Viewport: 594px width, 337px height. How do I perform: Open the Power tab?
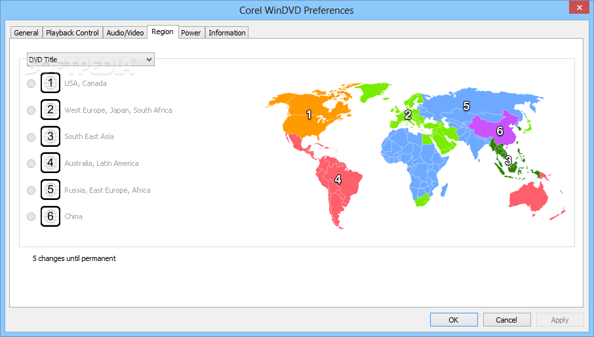click(191, 33)
